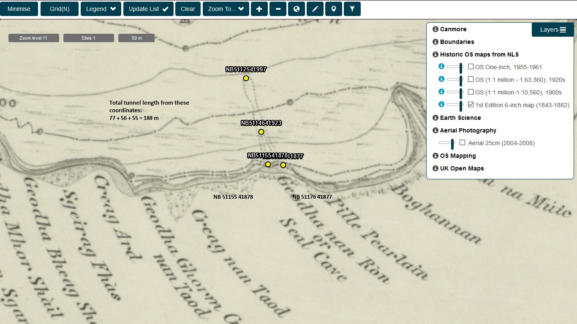Viewport: 577px width, 324px height.
Task: Expand the Earth Science layer group
Action: click(x=460, y=118)
